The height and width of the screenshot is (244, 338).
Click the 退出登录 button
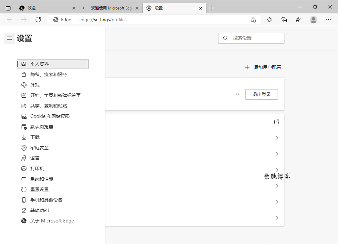click(262, 94)
